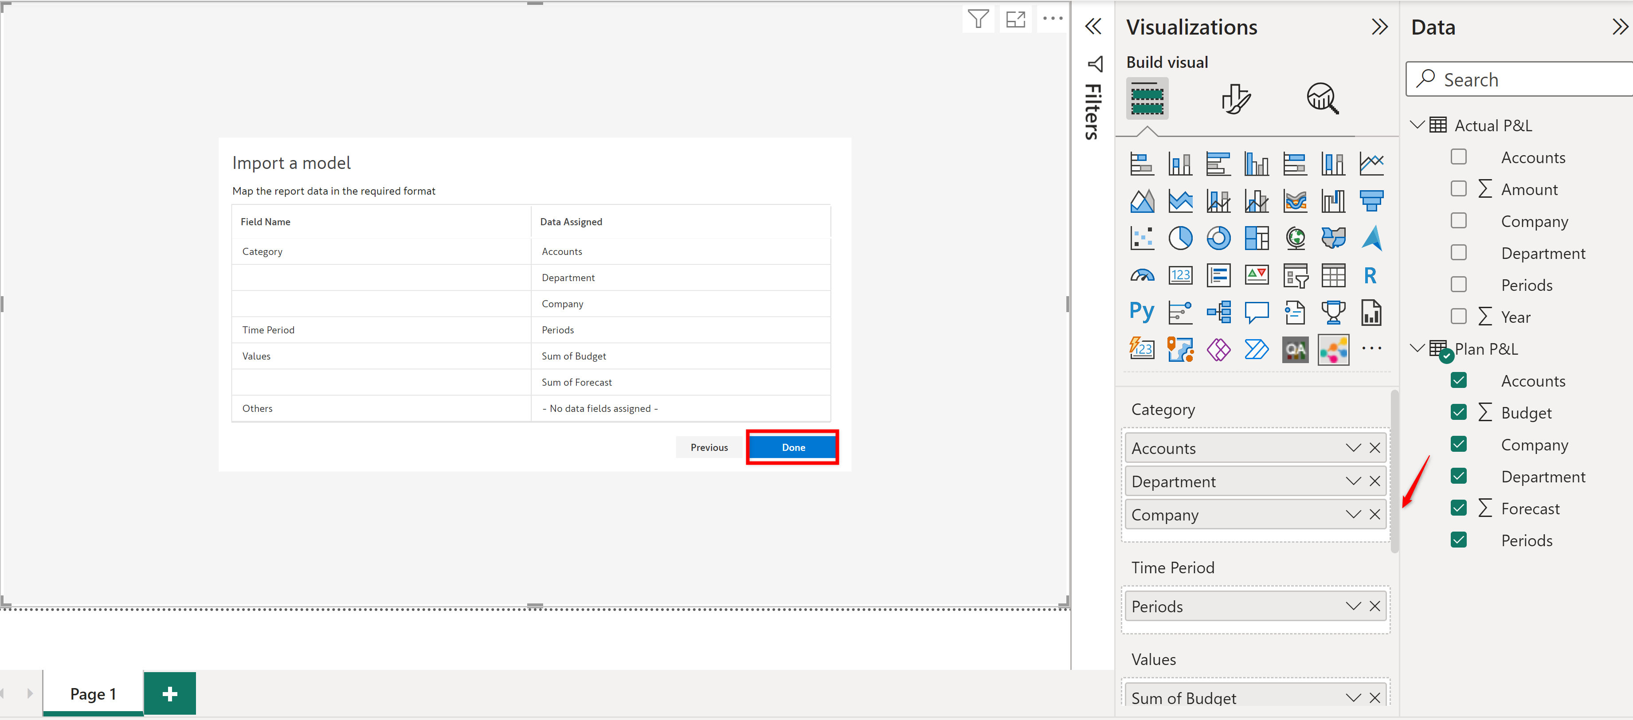Screen dimensions: 1633x720
Task: Click the filter icon on visual header
Action: click(978, 19)
